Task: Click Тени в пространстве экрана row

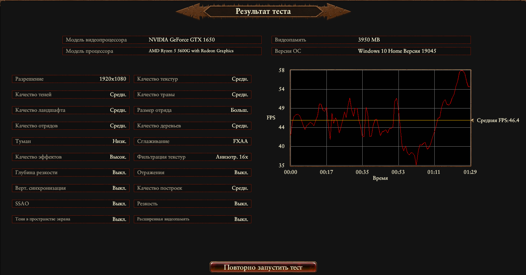Action: [71, 219]
